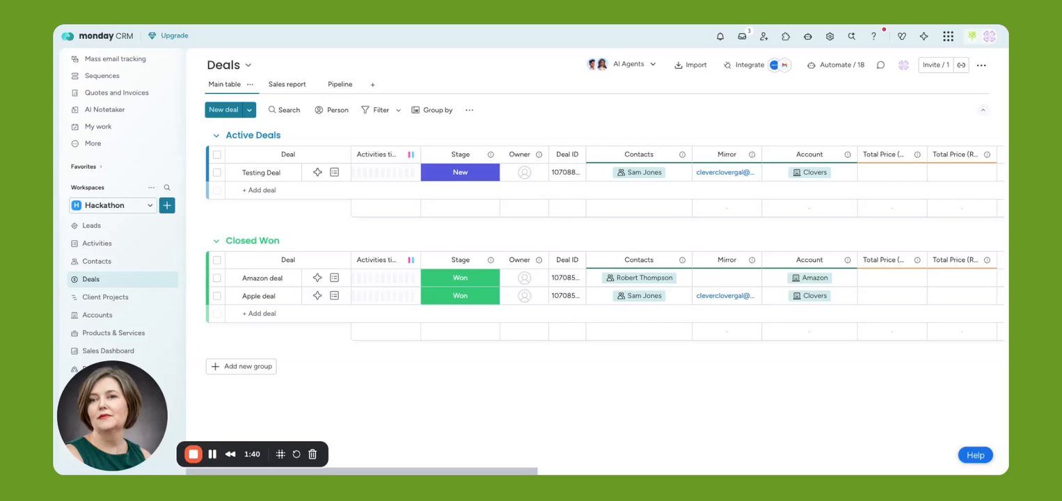This screenshot has height=501, width=1062.
Task: Click the Upgrade link
Action: coord(168,35)
